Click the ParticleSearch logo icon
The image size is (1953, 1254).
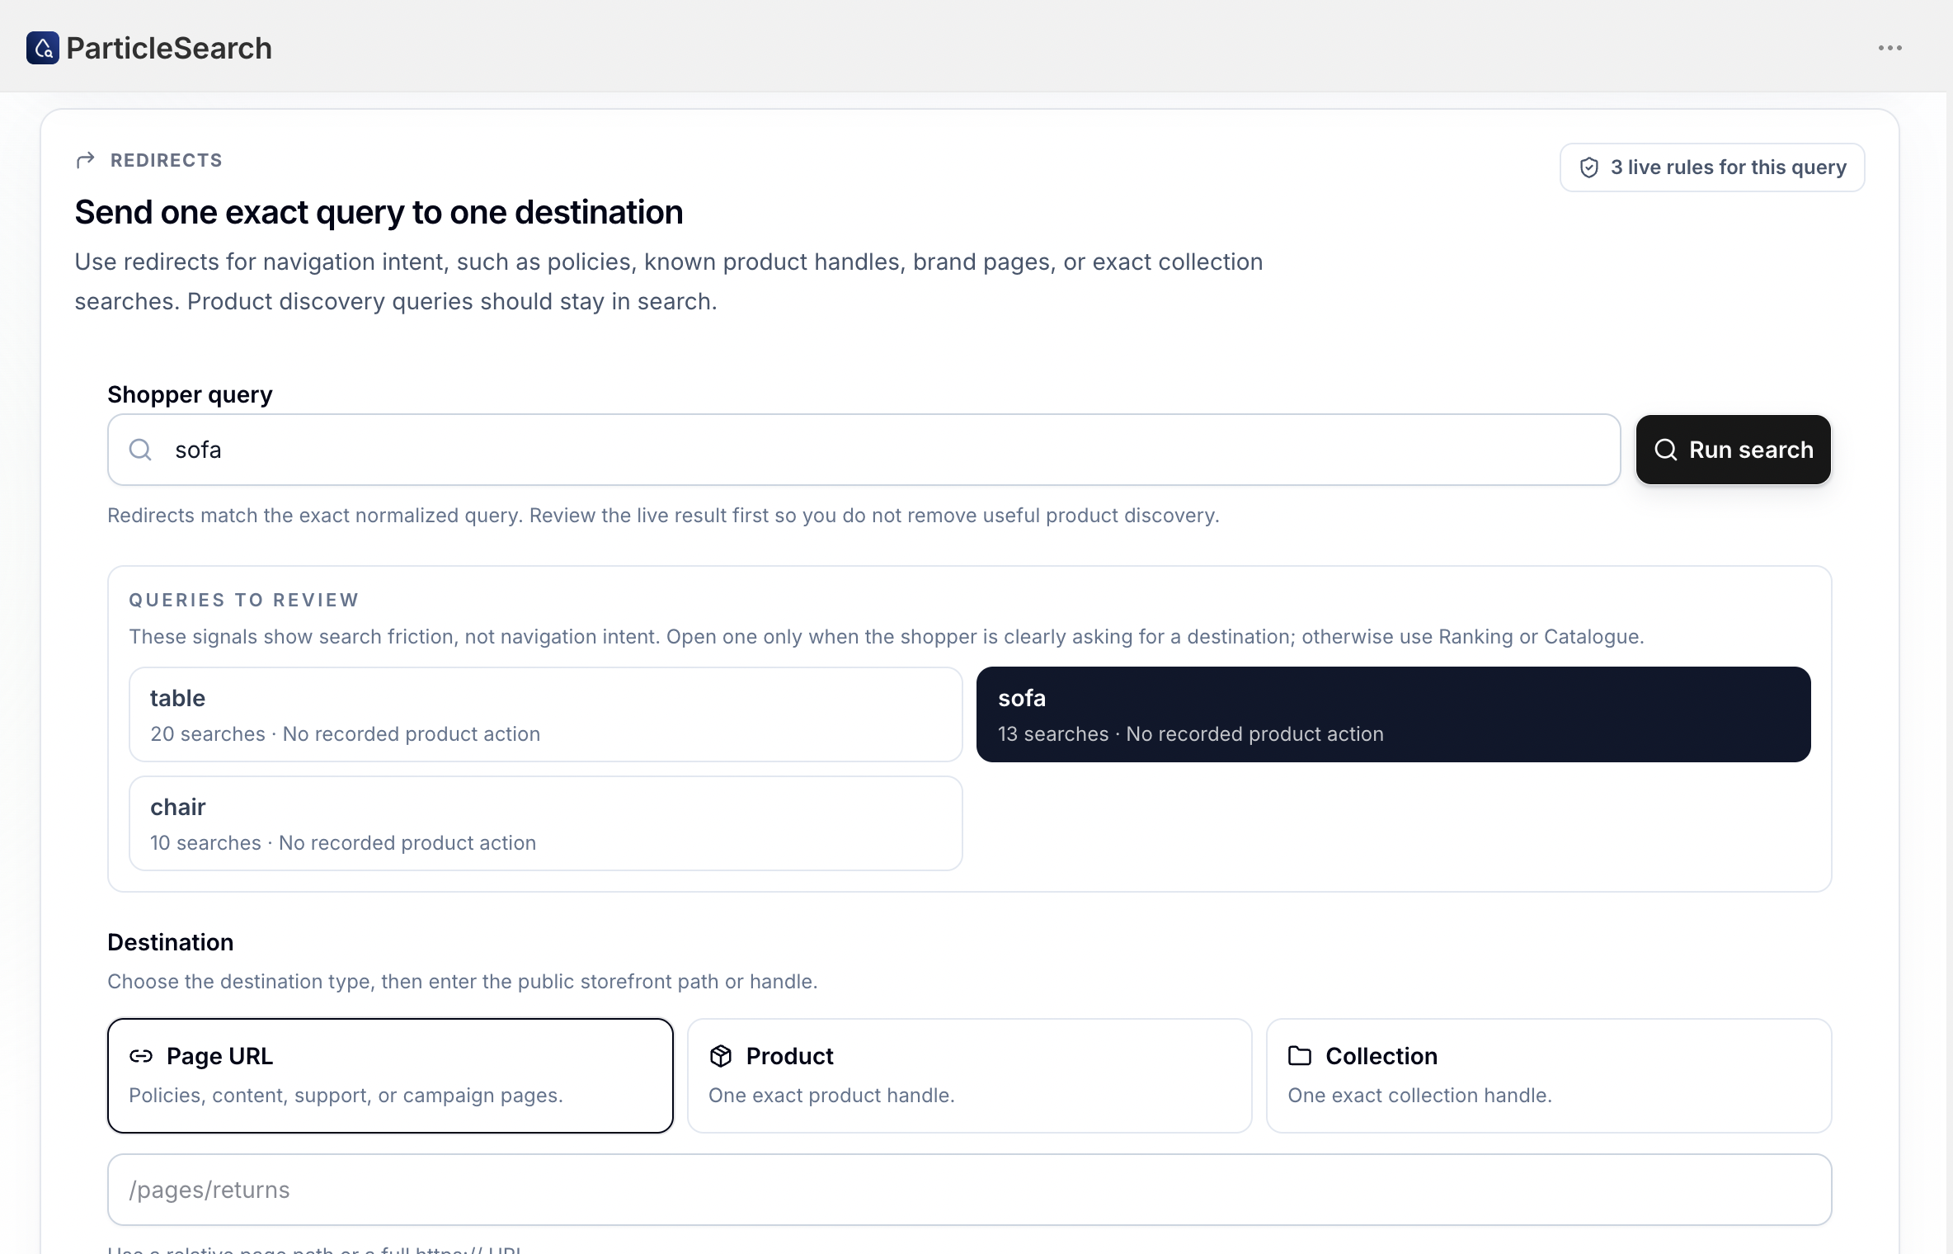[43, 48]
